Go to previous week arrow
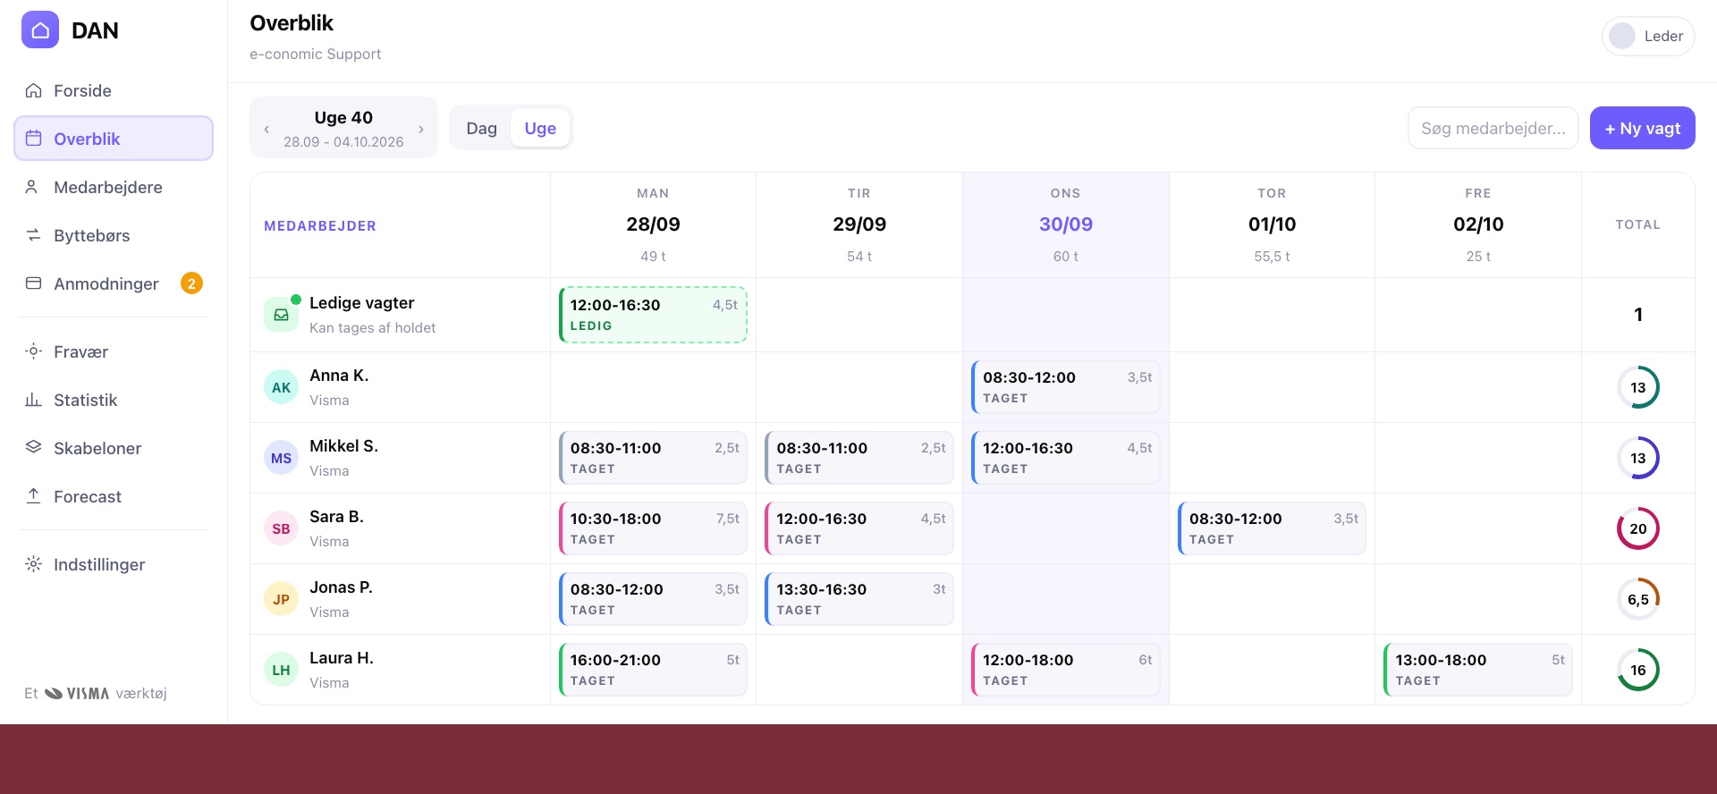Viewport: 1717px width, 794px height. 266,129
